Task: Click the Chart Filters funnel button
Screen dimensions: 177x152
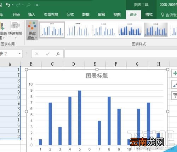Action: click(x=175, y=96)
